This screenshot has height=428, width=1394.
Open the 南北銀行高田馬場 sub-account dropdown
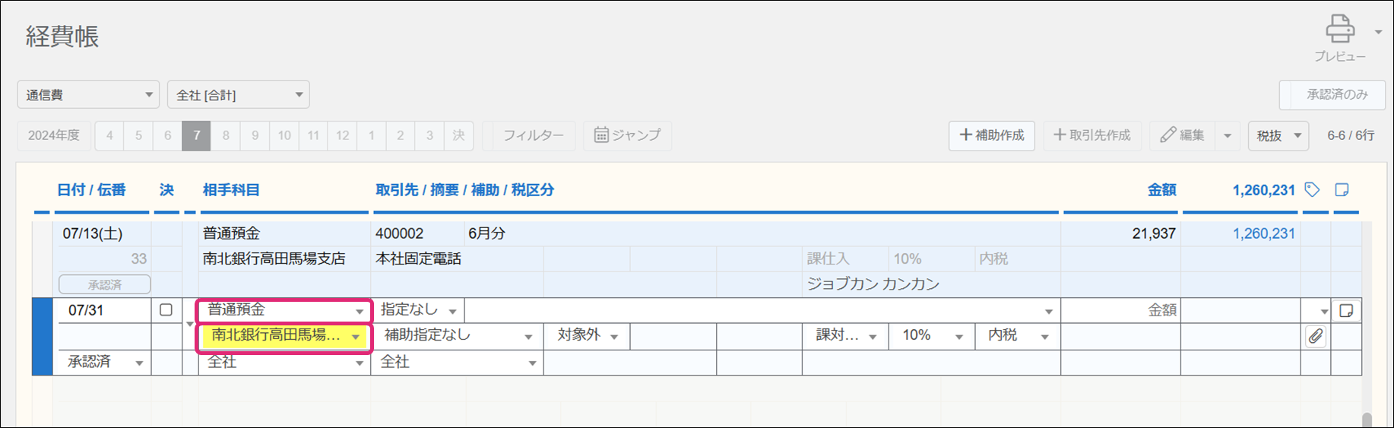pyautogui.click(x=284, y=335)
